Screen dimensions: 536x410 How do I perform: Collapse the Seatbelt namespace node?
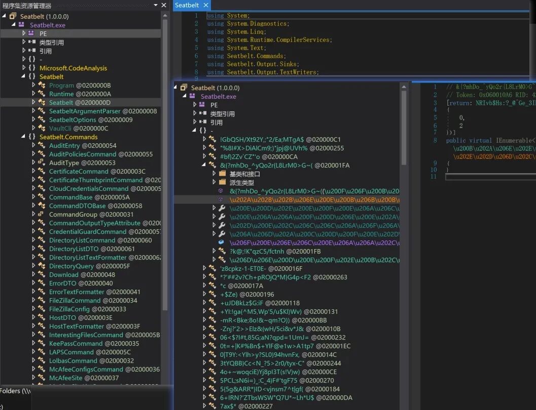[23, 76]
